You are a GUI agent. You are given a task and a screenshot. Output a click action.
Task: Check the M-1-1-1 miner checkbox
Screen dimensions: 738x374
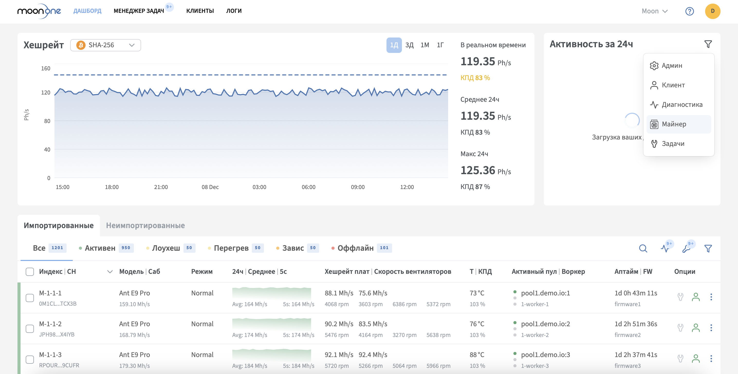30,298
